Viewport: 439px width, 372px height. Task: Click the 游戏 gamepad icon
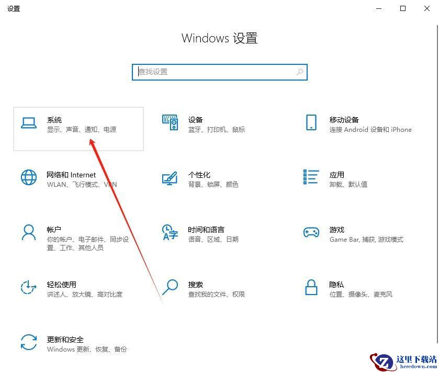coord(311,232)
